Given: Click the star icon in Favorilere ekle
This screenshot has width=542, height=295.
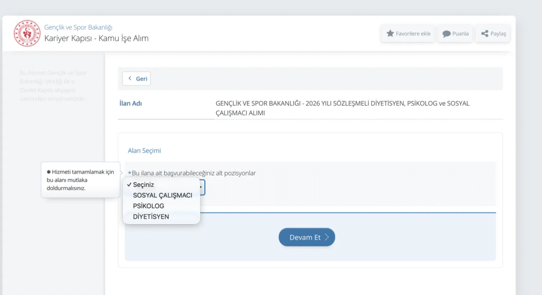Looking at the screenshot, I should click(x=390, y=33).
